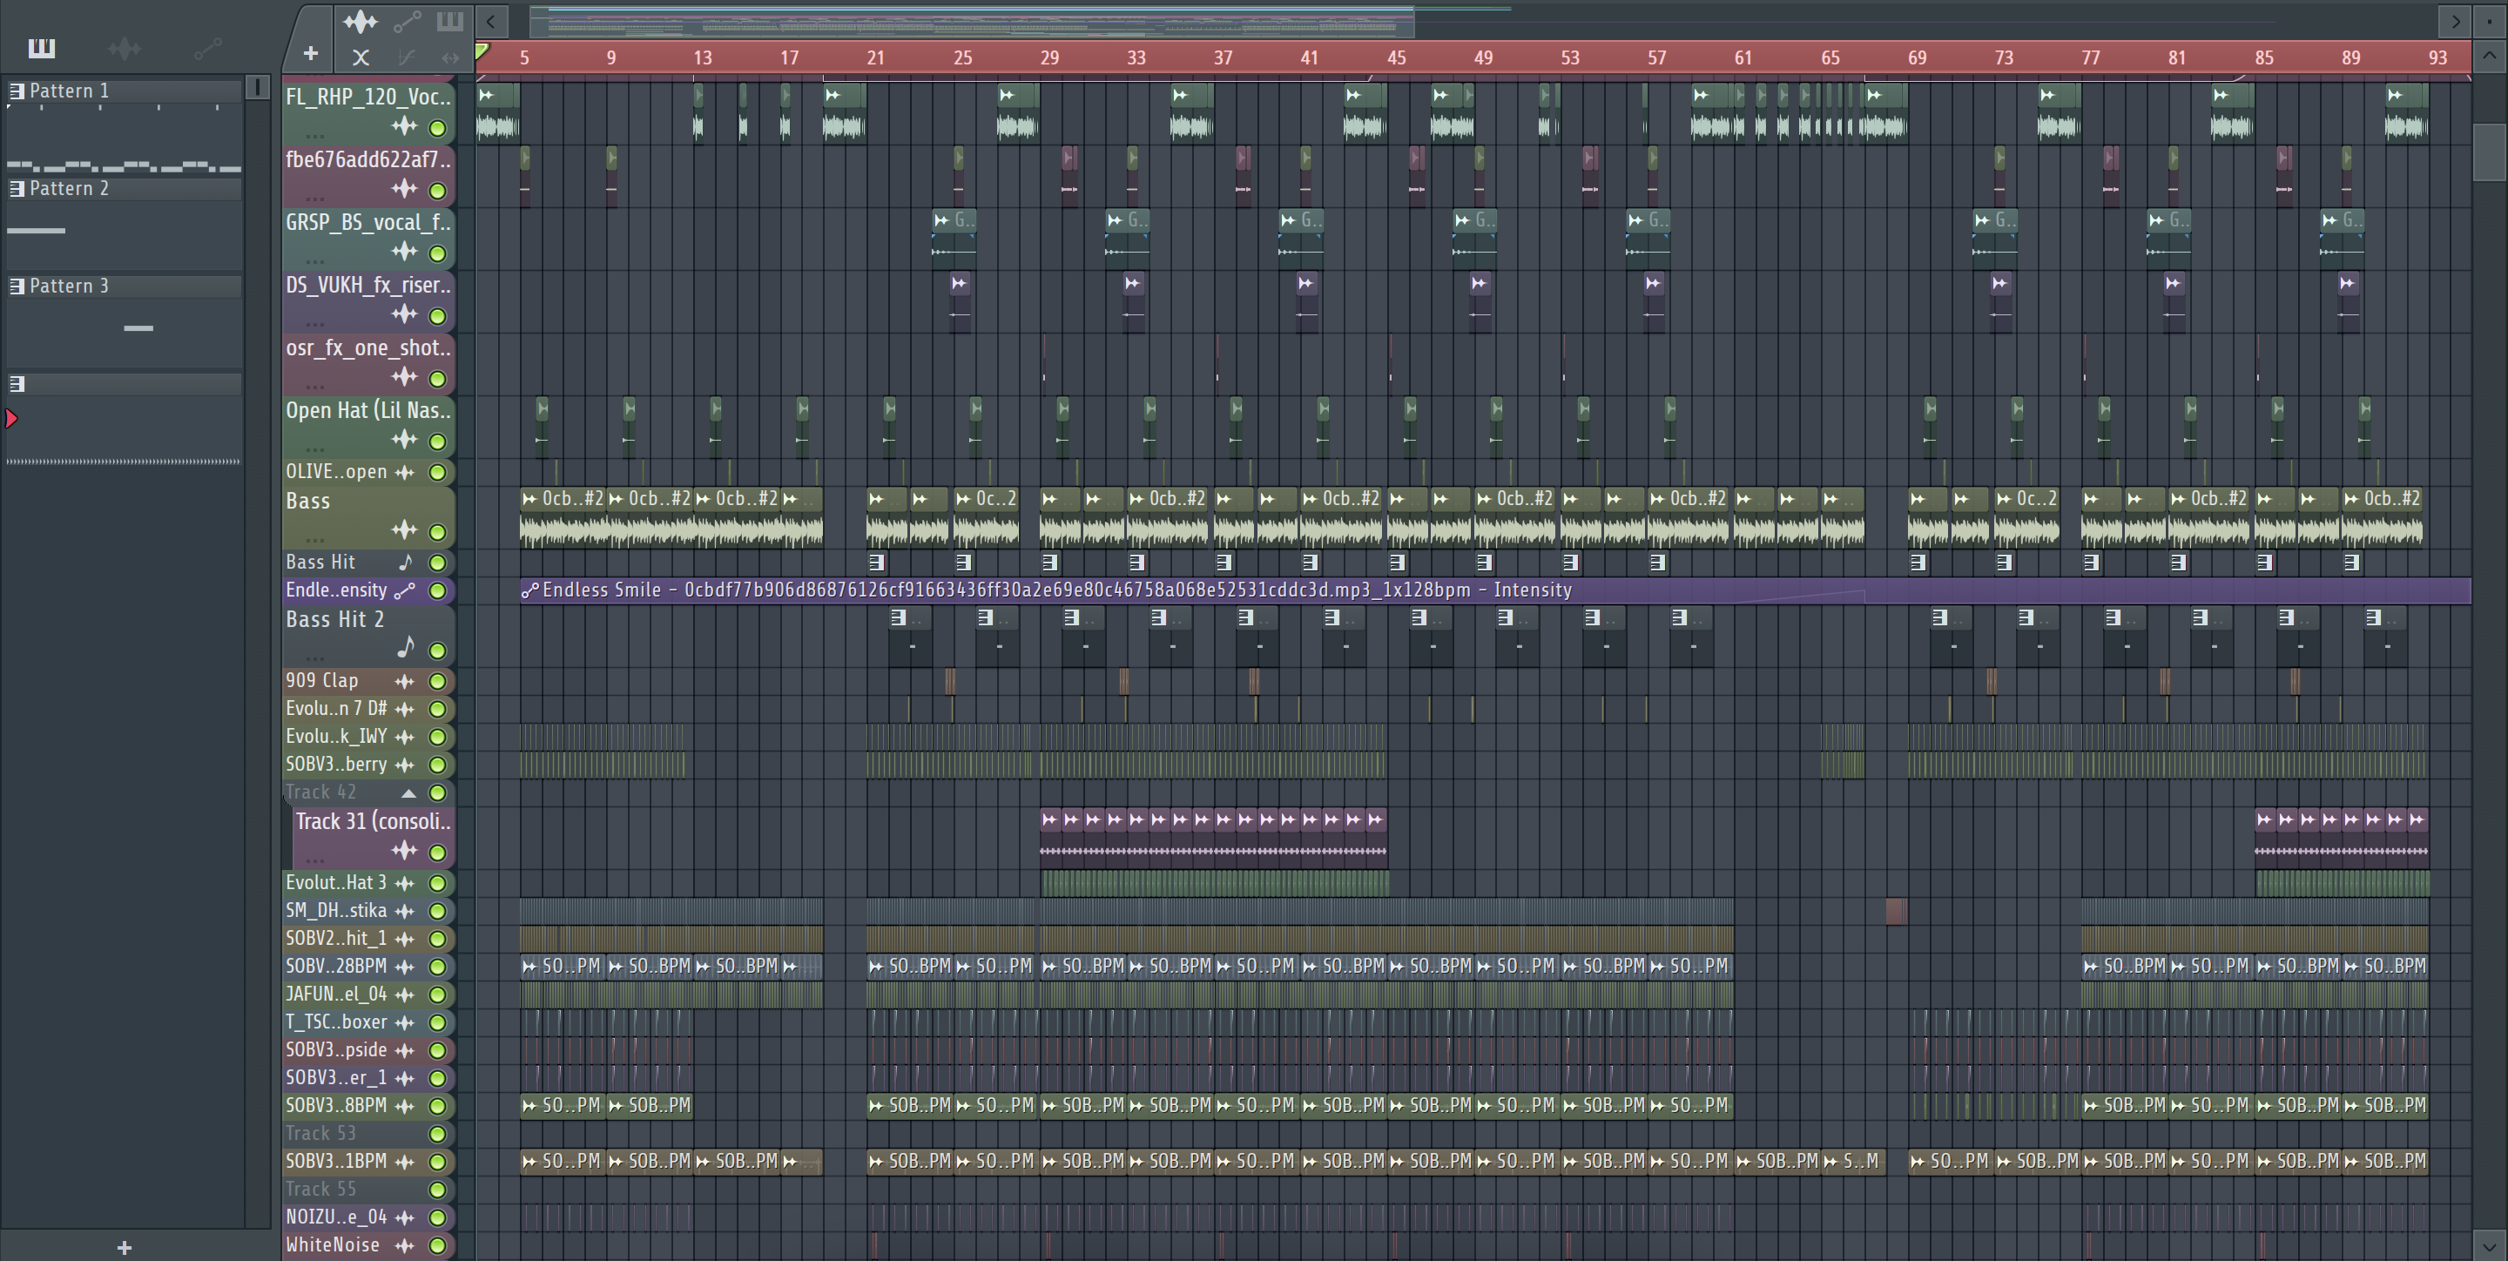This screenshot has height=1261, width=2508.
Task: Open Endless Smile automation clip menu
Action: click(x=529, y=590)
